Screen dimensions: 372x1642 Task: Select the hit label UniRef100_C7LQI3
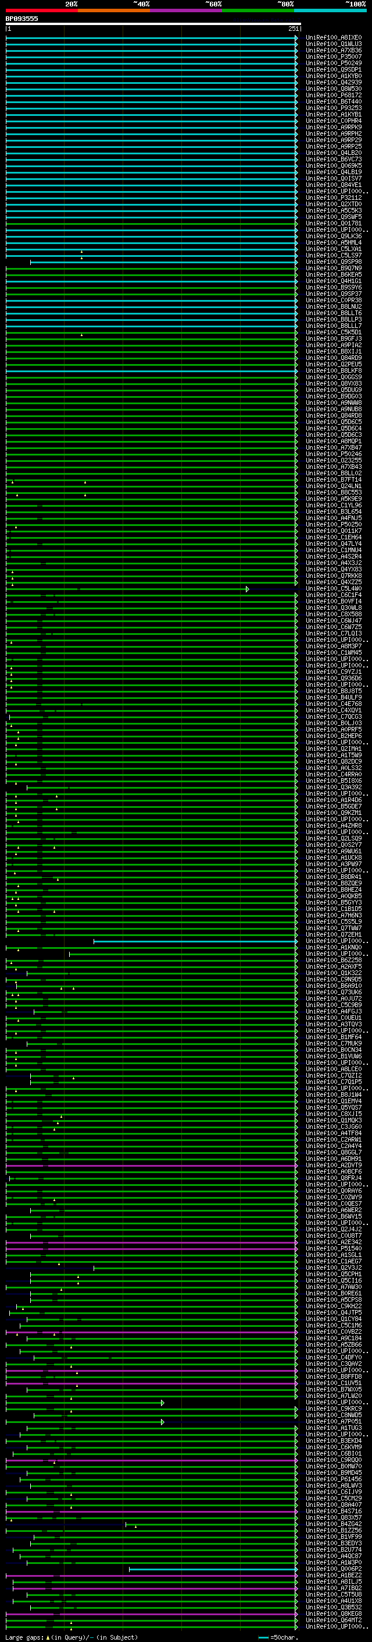point(334,634)
